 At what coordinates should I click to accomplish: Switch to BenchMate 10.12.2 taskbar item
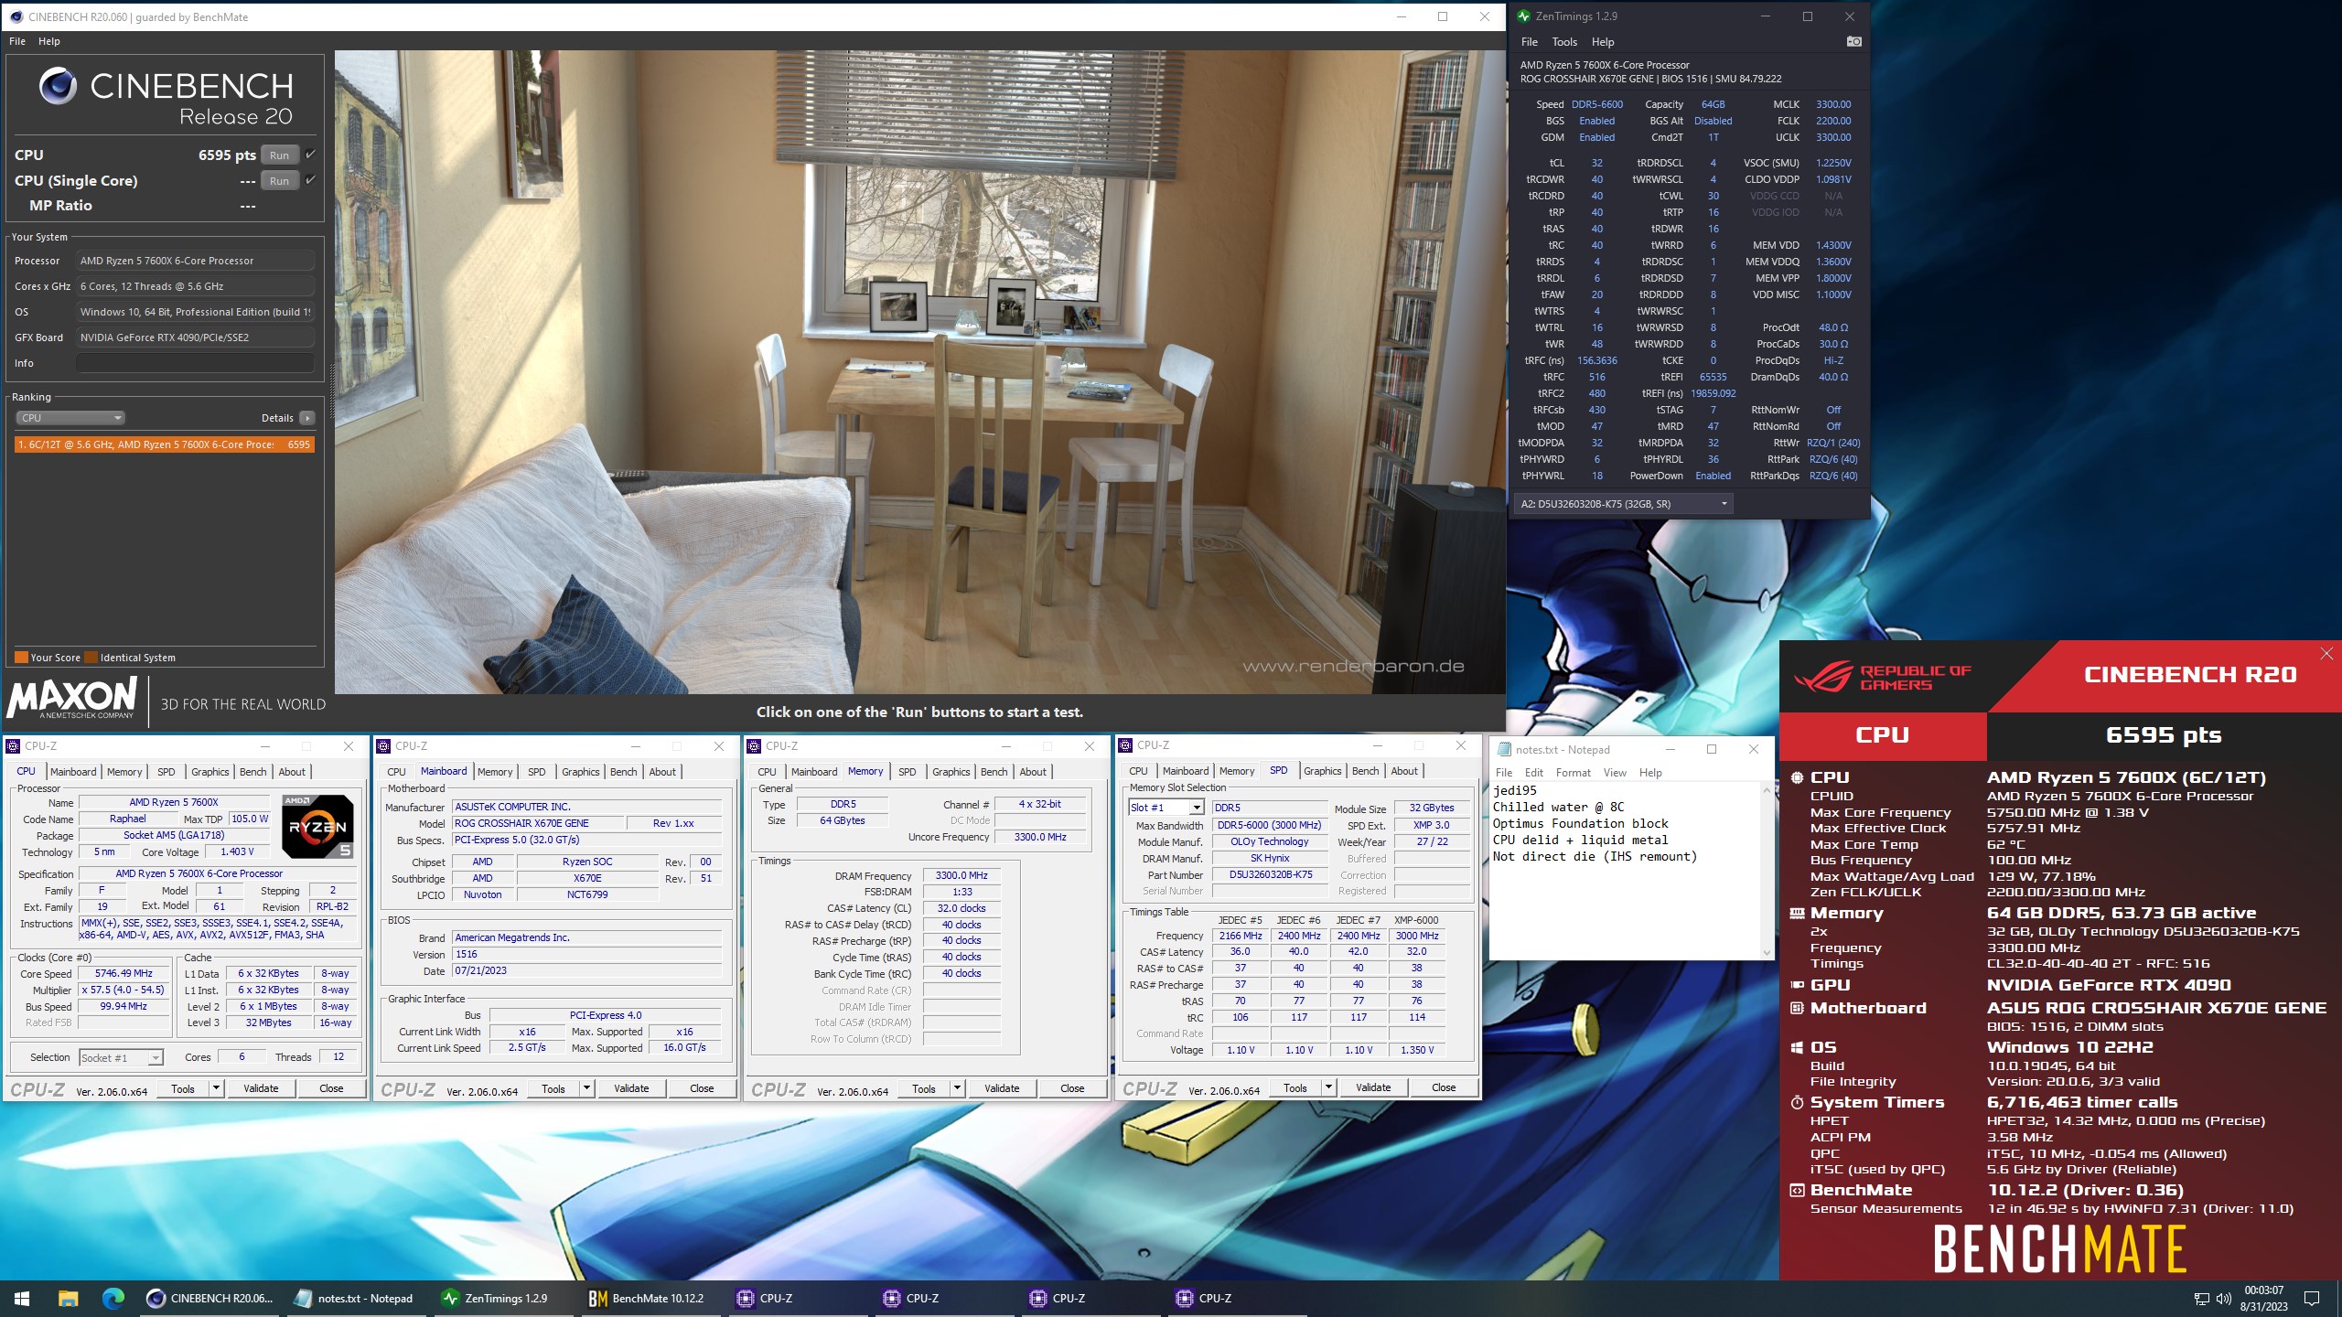(650, 1298)
